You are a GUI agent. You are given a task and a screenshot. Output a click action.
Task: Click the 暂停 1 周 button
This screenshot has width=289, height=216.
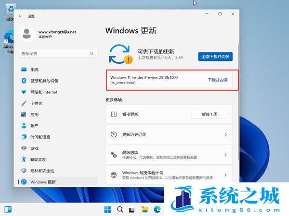click(210, 114)
